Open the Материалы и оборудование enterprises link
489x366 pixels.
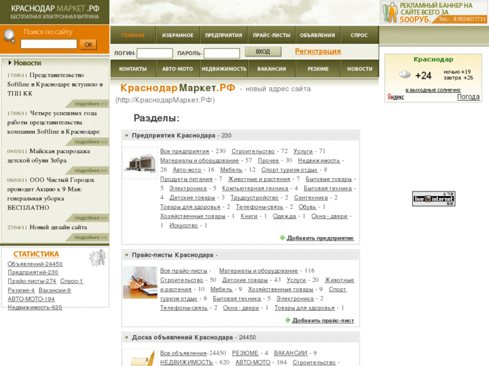point(199,161)
